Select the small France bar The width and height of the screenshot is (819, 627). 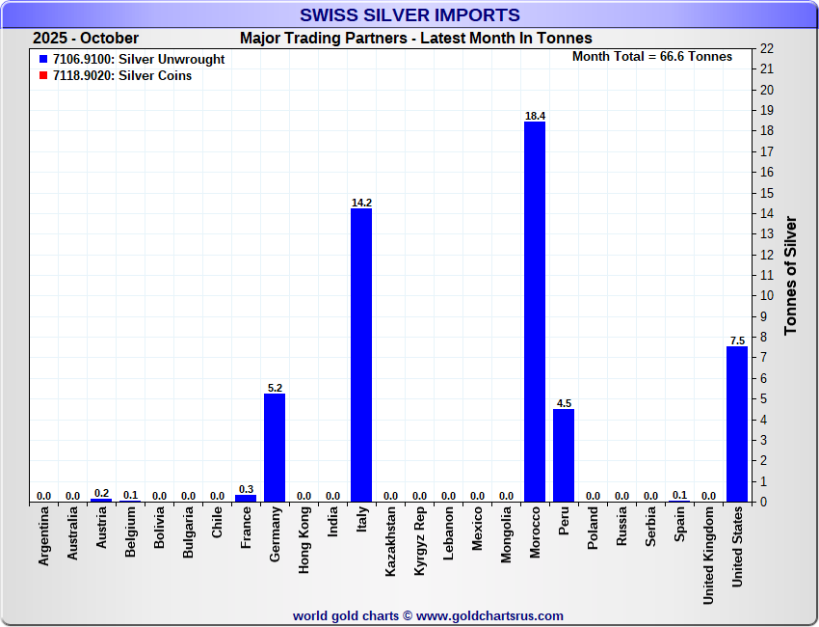click(246, 499)
